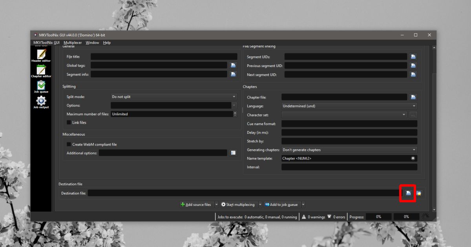
Task: Enable the Link files option
Action: [69, 122]
